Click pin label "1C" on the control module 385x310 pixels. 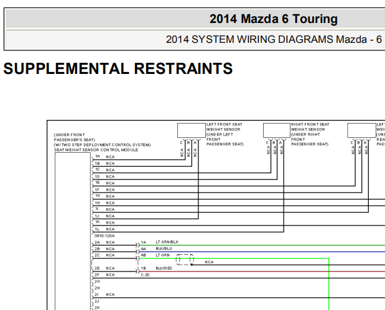pos(98,170)
